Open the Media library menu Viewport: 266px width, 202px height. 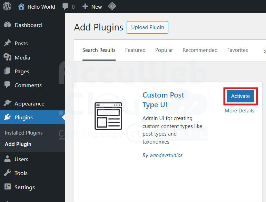(x=22, y=57)
